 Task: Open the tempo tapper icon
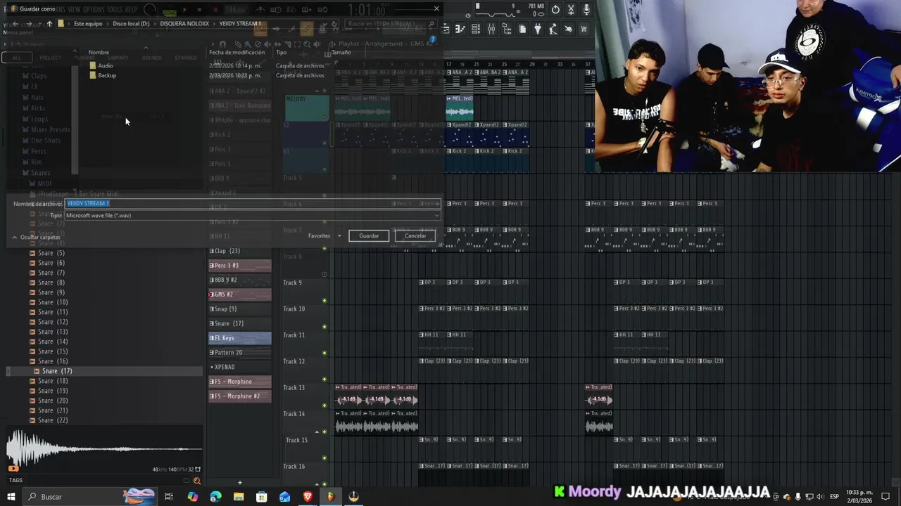pyautogui.click(x=553, y=29)
